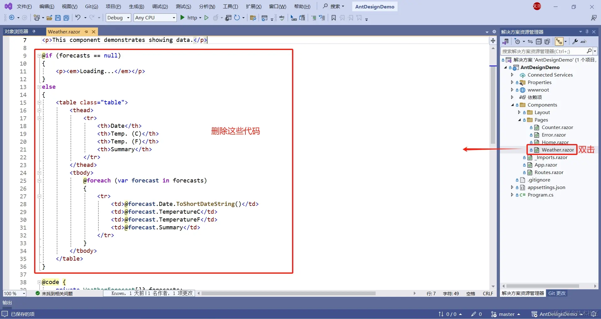Click the Comment selection toolbar icon
Screen dimensions: 601x319
tap(314, 18)
